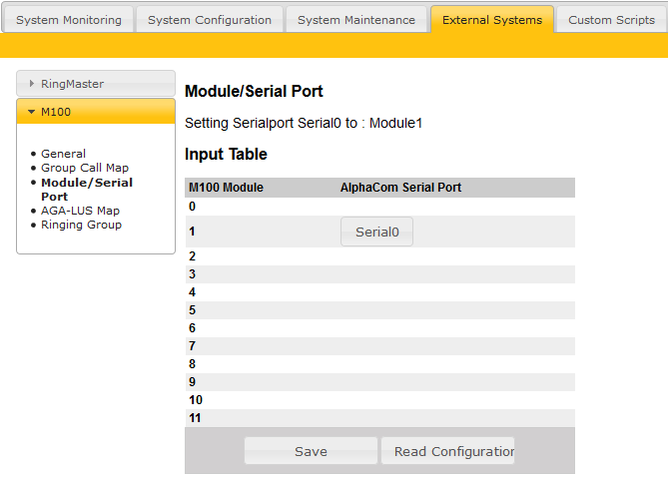Screen dimensions: 668x478
Task: Collapse the M100 section
Action: click(96, 112)
